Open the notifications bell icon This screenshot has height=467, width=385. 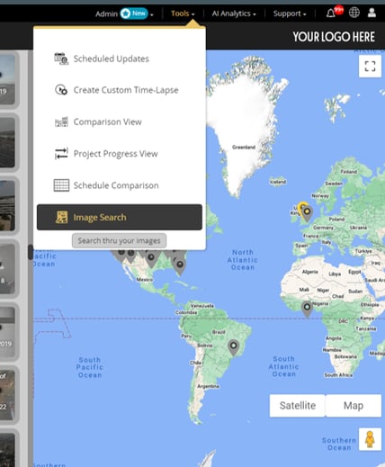tap(330, 13)
